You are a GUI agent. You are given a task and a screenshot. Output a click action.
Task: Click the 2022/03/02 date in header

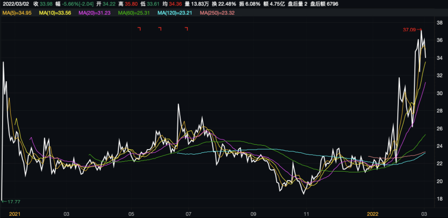[15, 4]
